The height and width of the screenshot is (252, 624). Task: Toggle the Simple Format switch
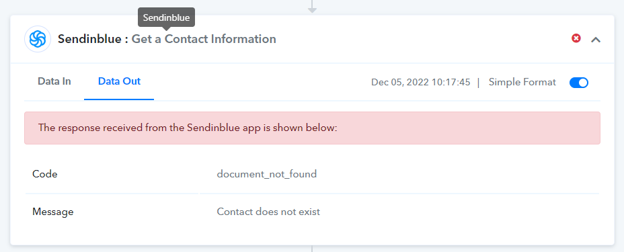click(579, 83)
